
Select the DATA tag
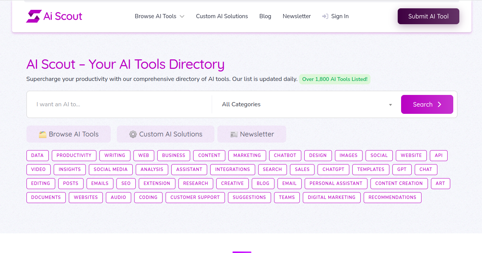pyautogui.click(x=37, y=155)
